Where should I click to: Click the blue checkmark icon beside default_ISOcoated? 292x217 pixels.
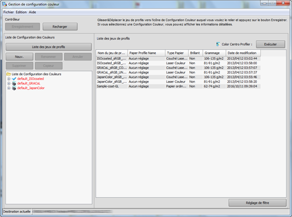(x=14, y=79)
